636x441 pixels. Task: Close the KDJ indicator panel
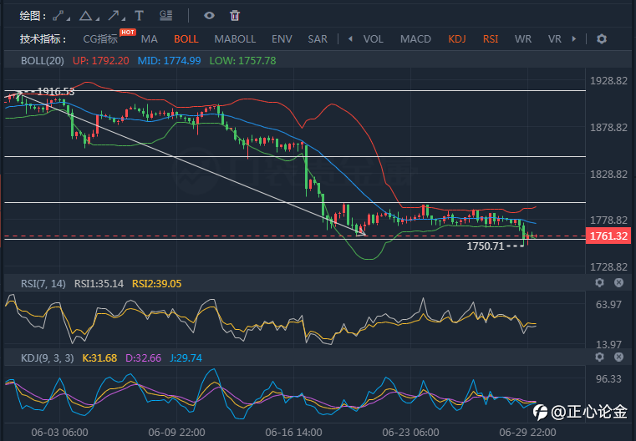tap(618, 357)
